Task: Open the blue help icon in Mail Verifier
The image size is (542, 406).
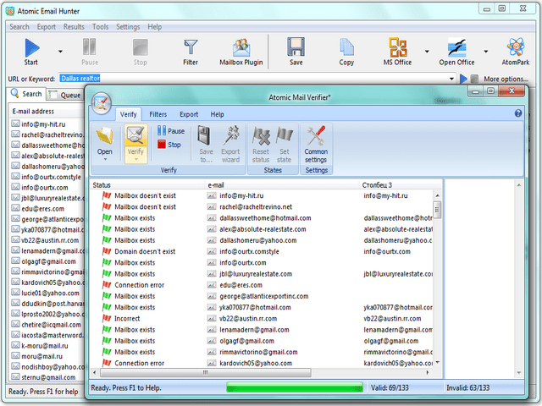Action: click(517, 113)
